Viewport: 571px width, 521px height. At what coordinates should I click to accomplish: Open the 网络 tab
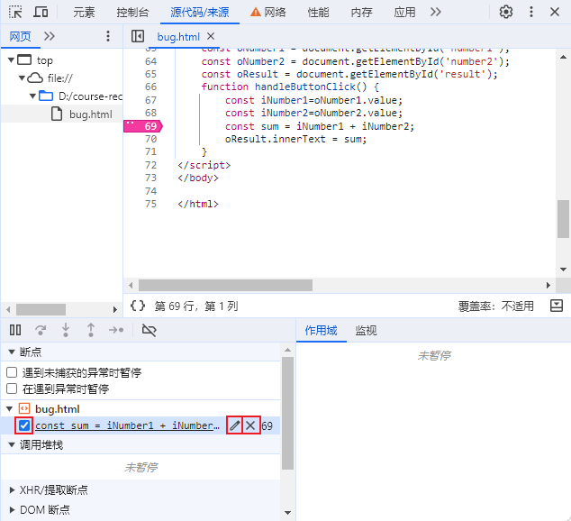[275, 13]
